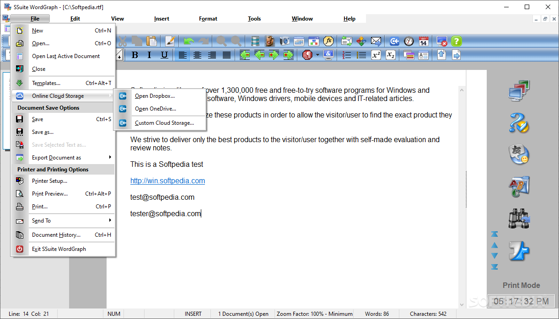Toggle Underline formatting

pos(164,55)
